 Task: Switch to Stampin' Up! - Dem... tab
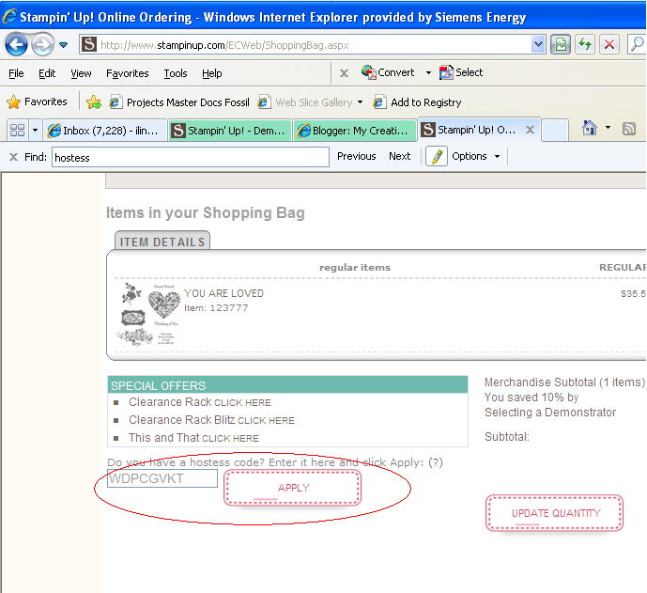click(230, 131)
